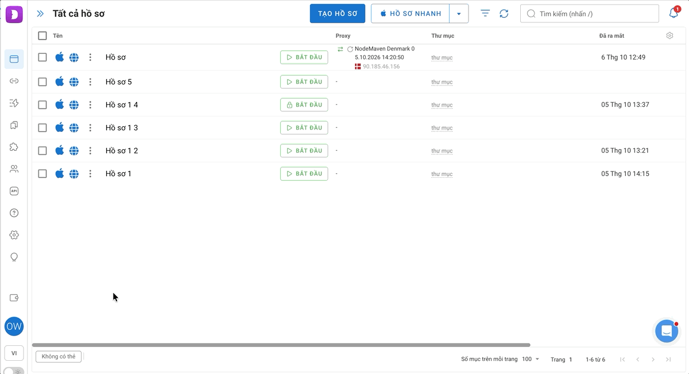Open the VI language selector

[x=14, y=353]
